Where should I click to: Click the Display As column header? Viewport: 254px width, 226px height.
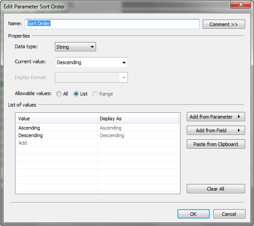(138, 119)
